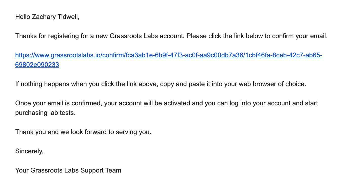The width and height of the screenshot is (348, 194).
Task: Click the 'purchasing lab tests' line
Action: 45,113
